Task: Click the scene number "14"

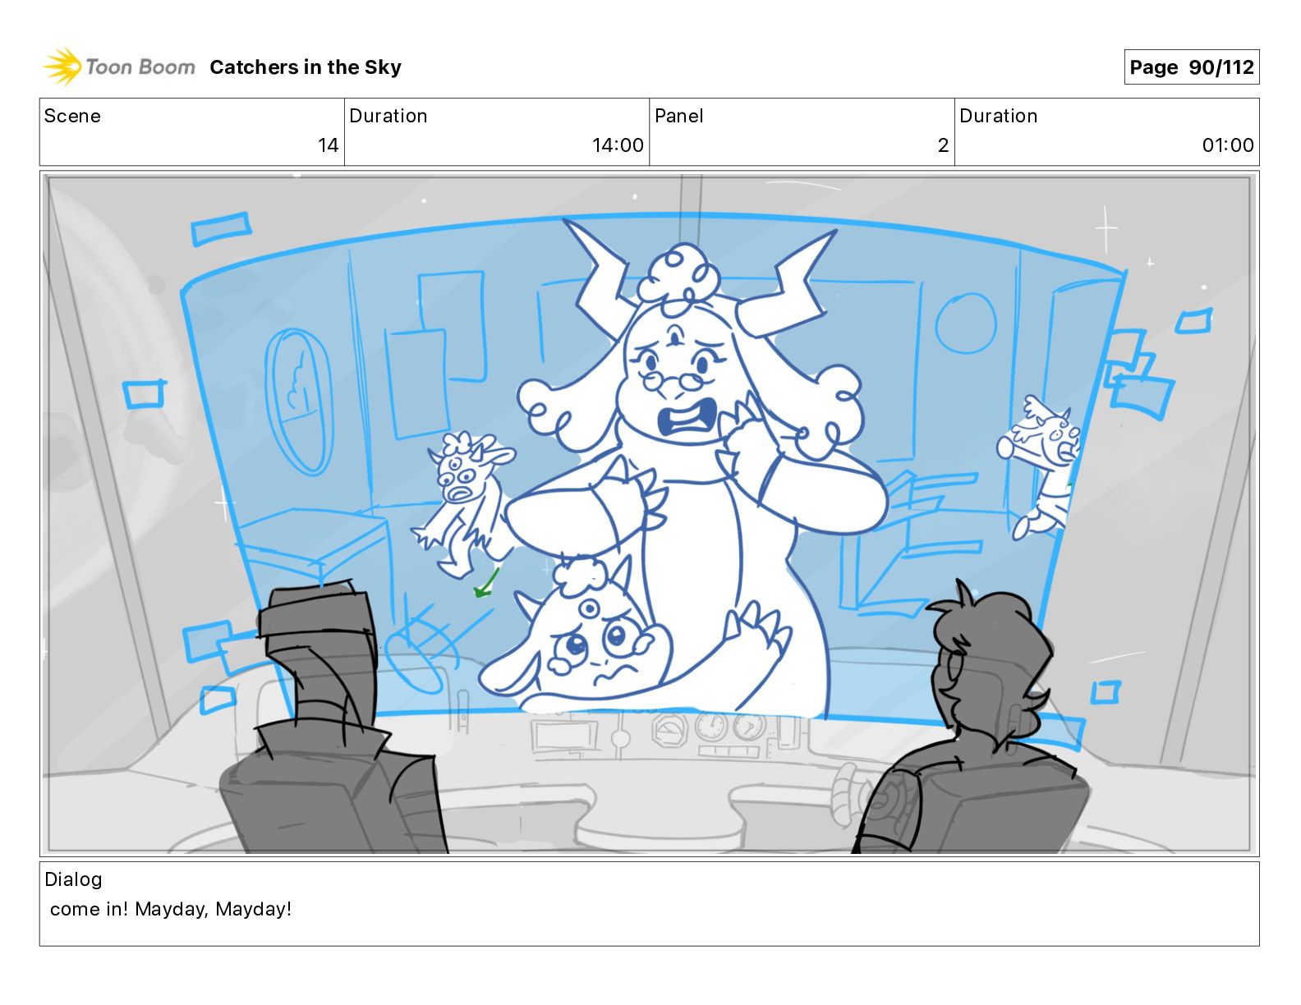Action: 329,145
